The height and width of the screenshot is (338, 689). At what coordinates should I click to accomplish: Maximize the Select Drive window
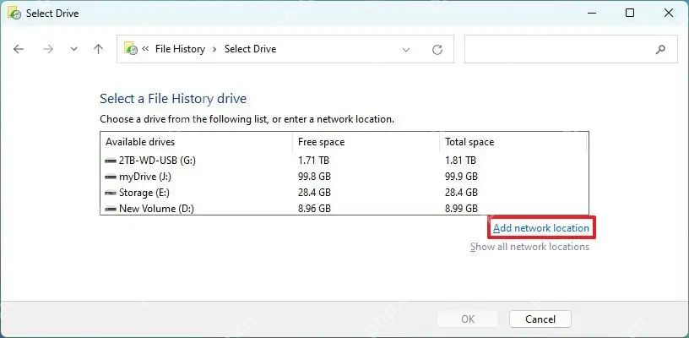(x=630, y=14)
